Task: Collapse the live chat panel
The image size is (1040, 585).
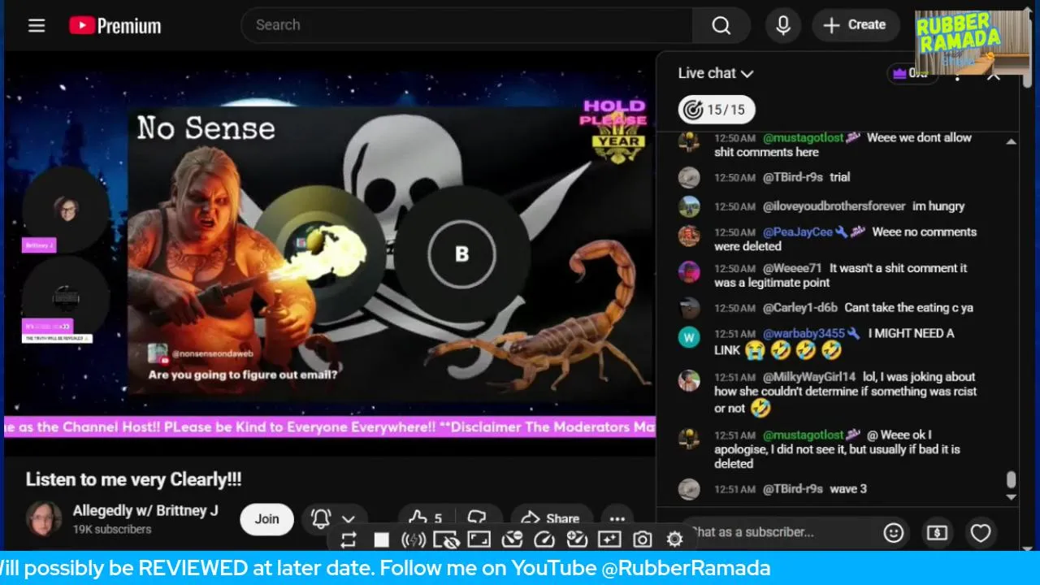Action: [x=993, y=76]
